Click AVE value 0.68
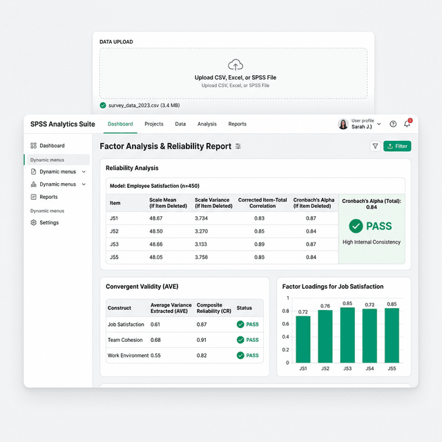 pos(155,340)
